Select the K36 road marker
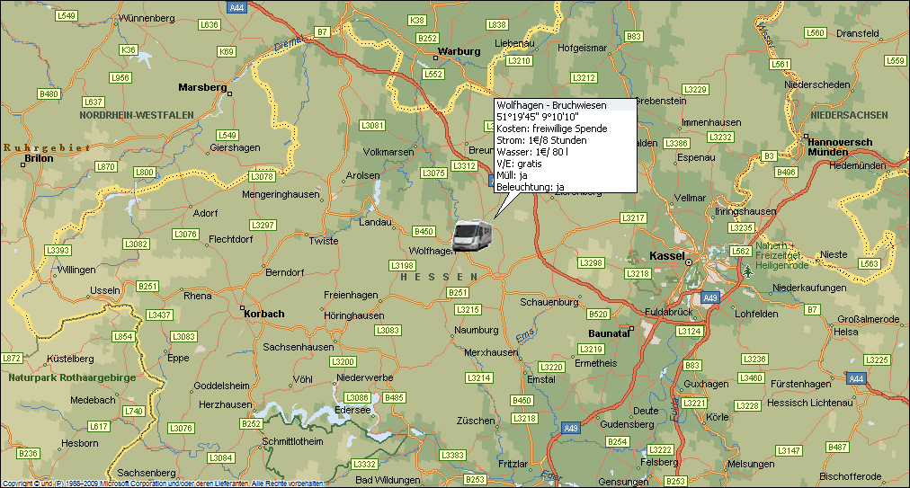This screenshot has width=910, height=488. pyautogui.click(x=129, y=50)
